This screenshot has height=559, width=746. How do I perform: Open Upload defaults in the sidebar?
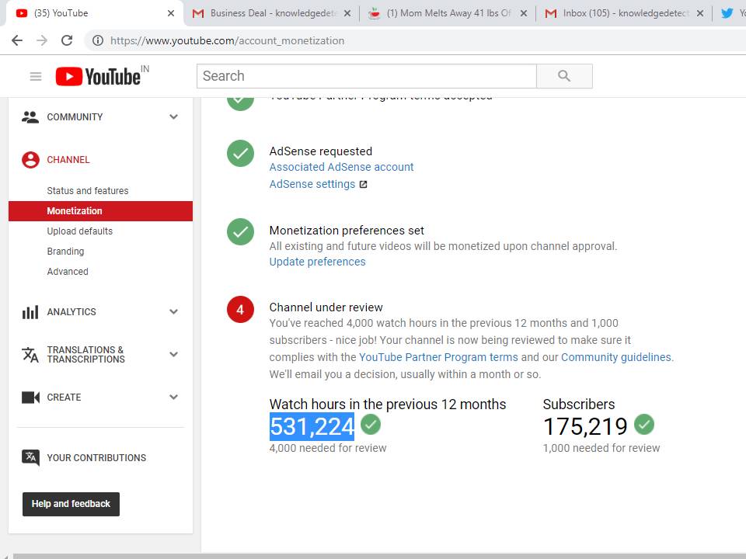(80, 231)
